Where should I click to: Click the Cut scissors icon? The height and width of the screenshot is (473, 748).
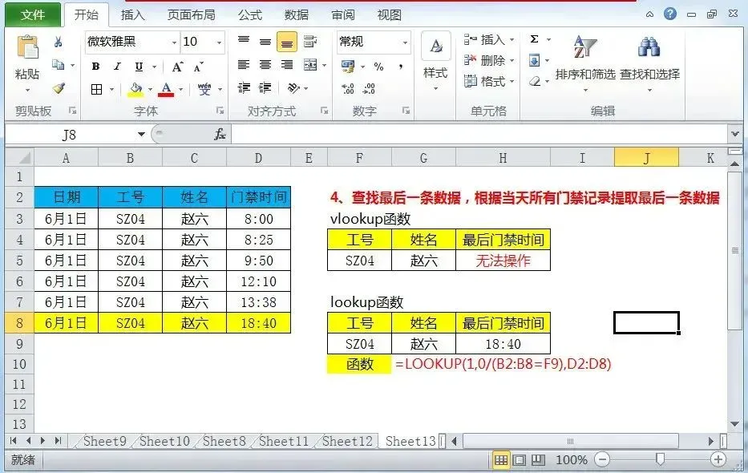pyautogui.click(x=59, y=42)
